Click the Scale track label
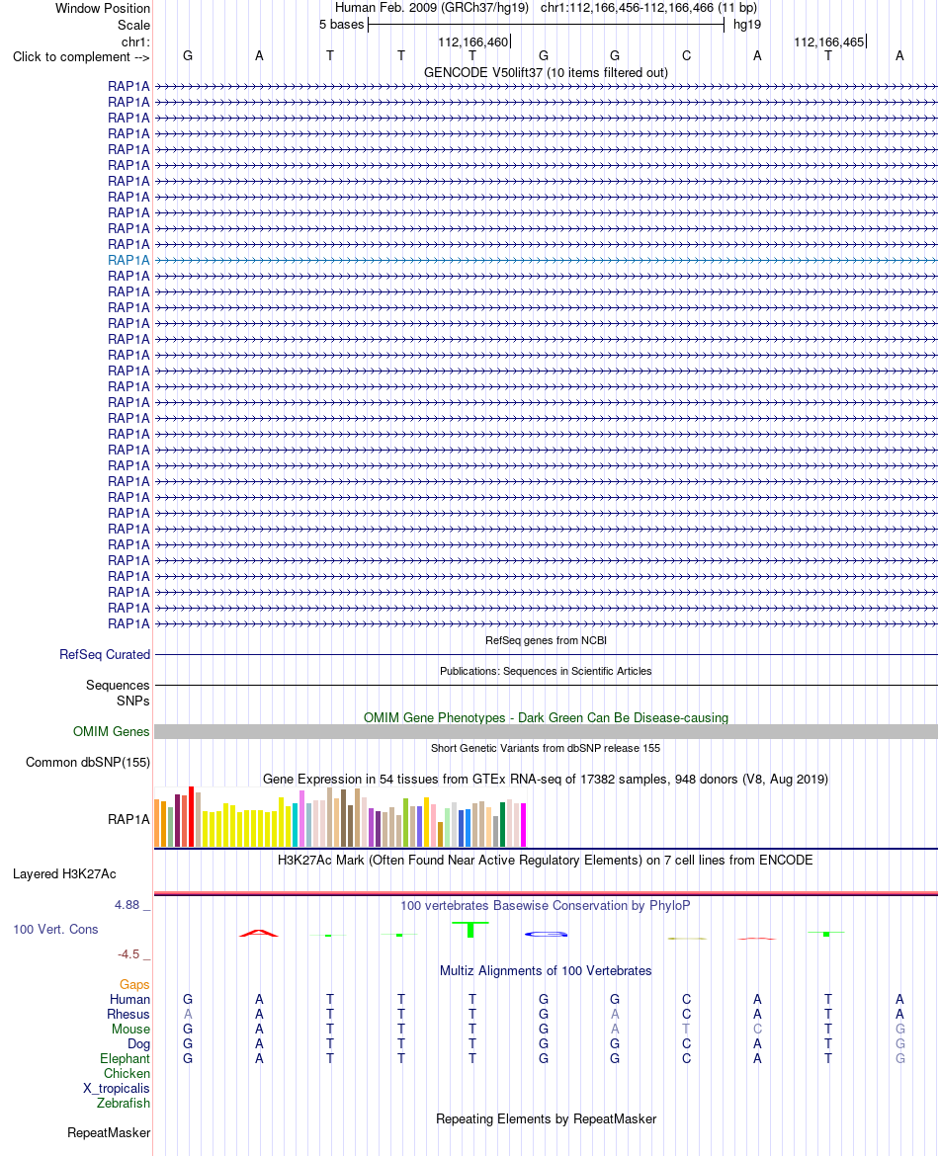 tap(133, 25)
